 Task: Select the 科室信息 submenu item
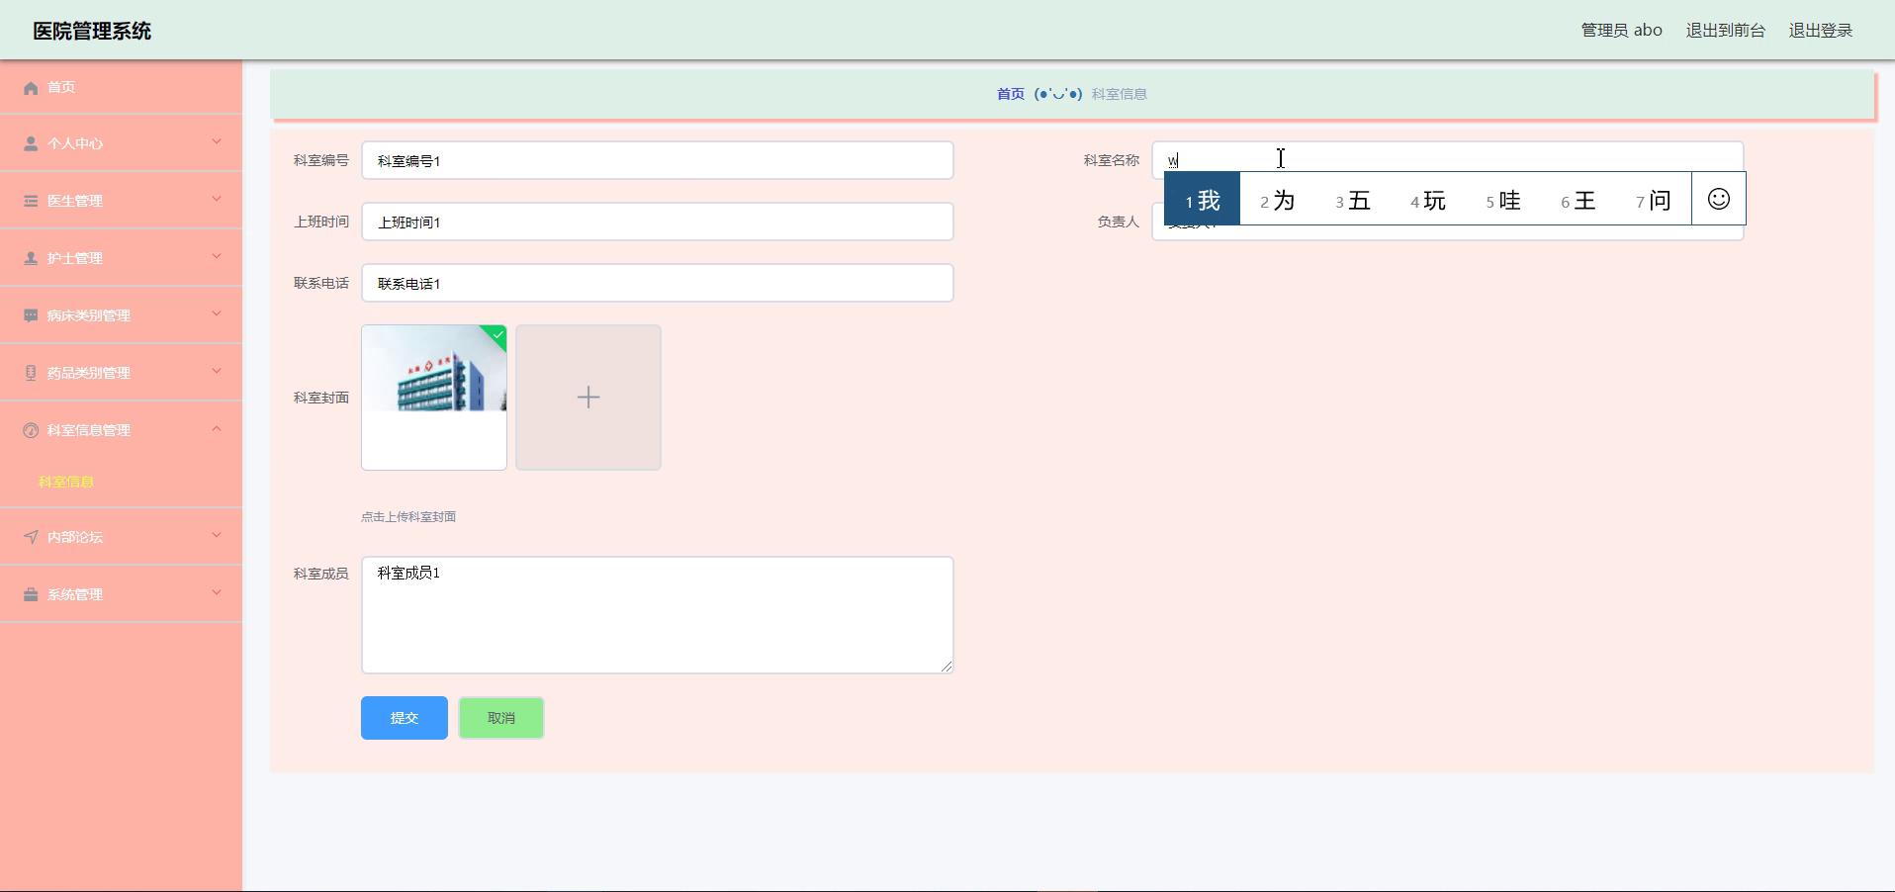click(x=66, y=483)
